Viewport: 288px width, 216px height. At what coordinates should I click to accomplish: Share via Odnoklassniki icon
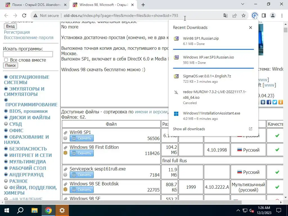[281, 102]
